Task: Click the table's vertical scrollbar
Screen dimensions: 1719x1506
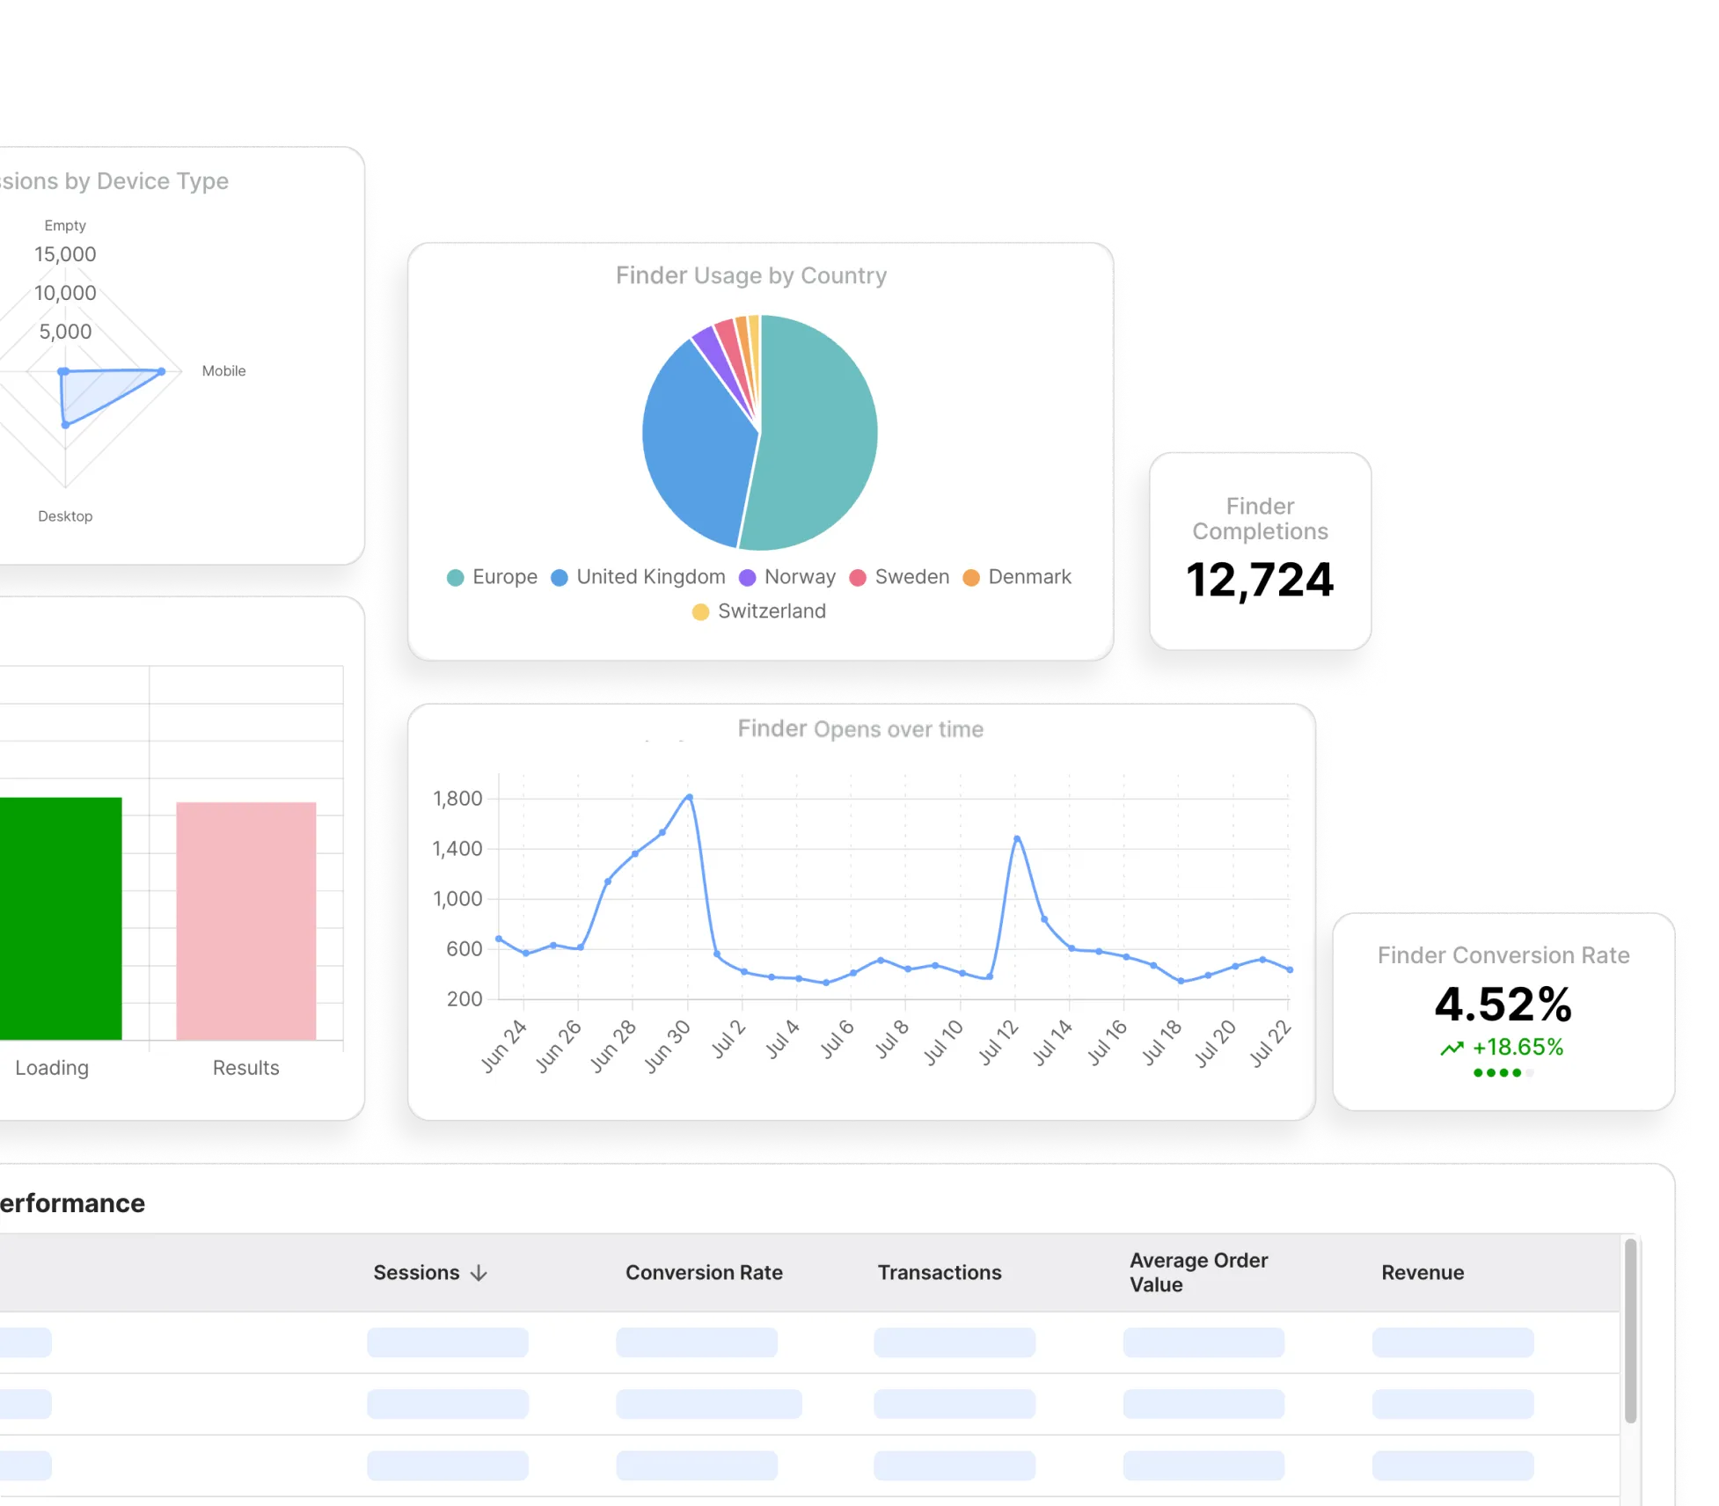Action: point(1630,1330)
